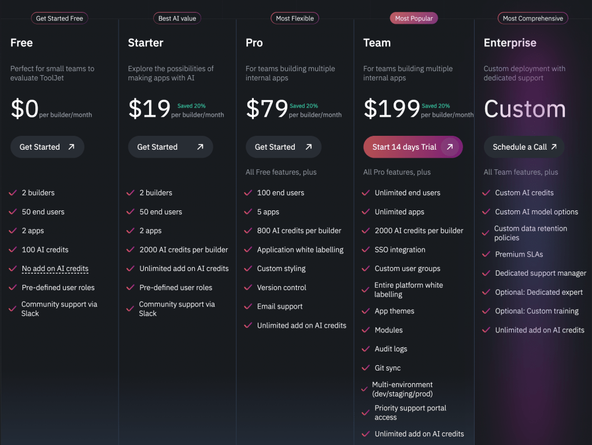Select the Enterprise plan heading

tap(510, 43)
